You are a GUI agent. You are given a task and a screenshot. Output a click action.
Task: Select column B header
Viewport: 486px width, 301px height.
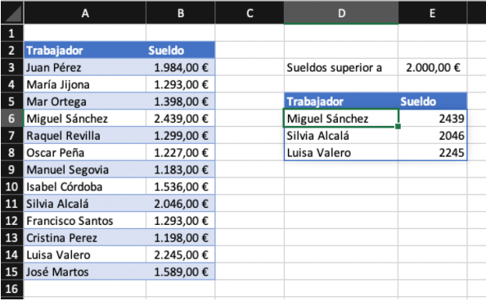180,13
